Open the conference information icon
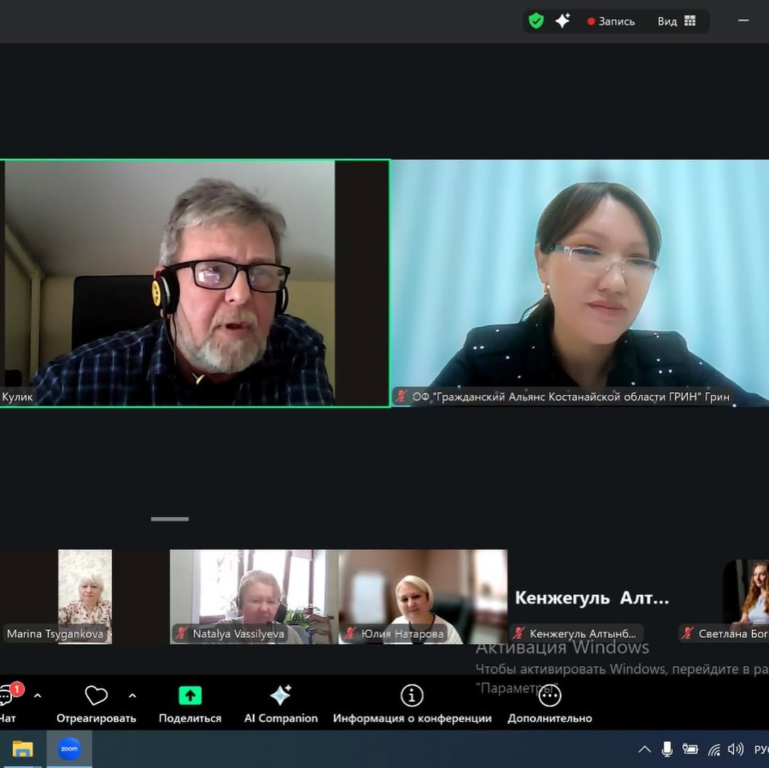The width and height of the screenshot is (769, 768). click(412, 695)
